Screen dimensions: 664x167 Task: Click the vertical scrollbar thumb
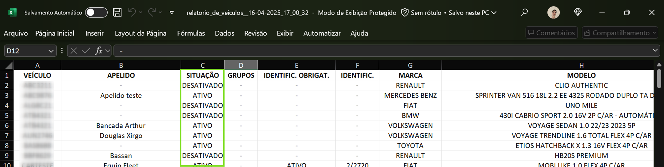click(x=659, y=79)
